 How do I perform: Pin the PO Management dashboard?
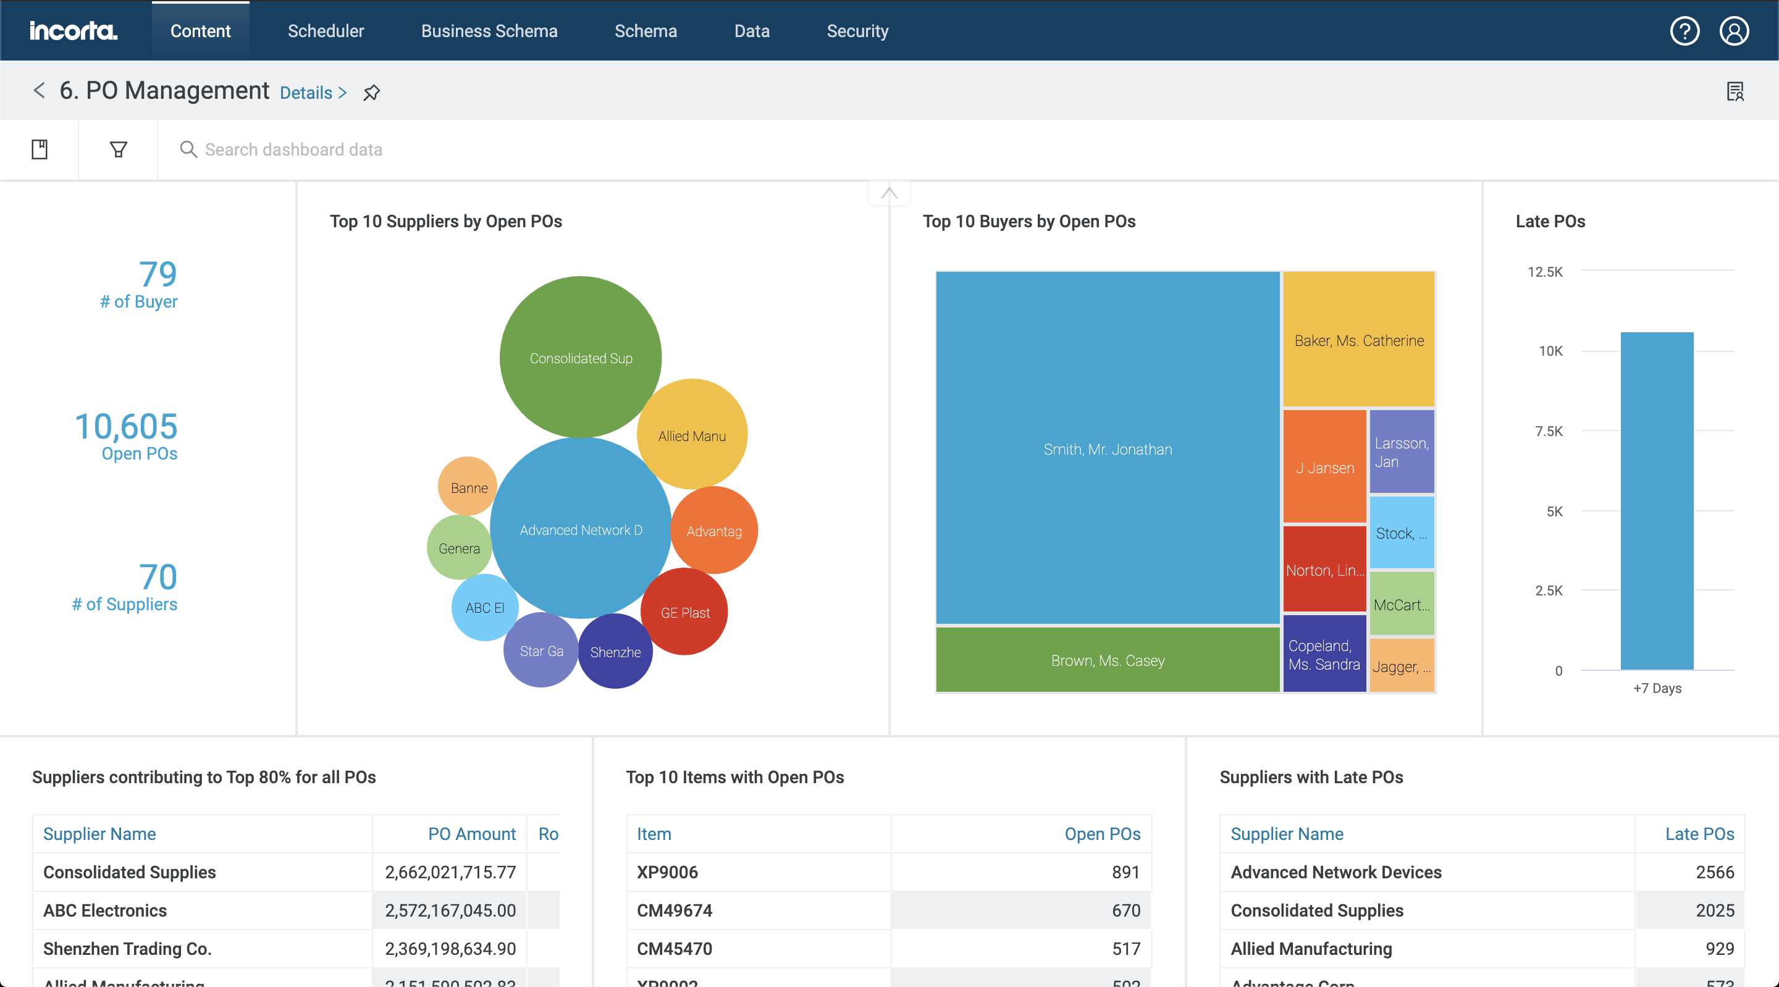371,93
